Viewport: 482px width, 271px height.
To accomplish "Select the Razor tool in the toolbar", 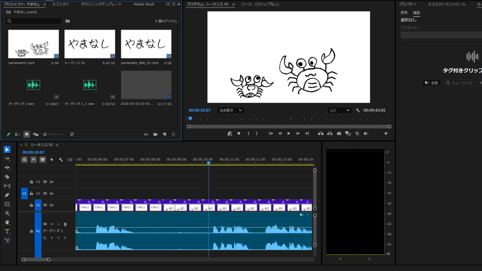I will 7,177.
